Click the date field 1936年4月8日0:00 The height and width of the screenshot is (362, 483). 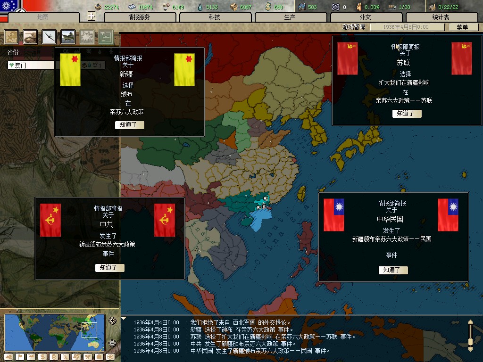click(407, 27)
